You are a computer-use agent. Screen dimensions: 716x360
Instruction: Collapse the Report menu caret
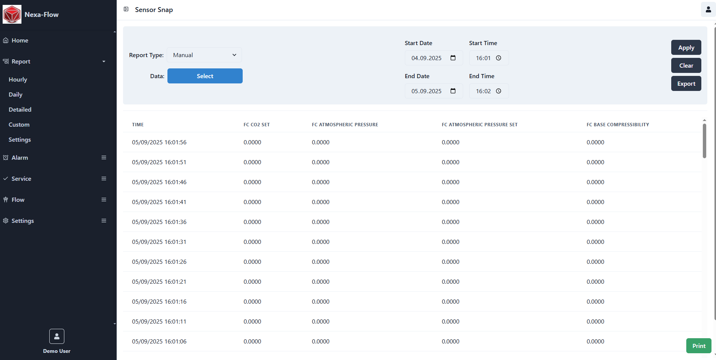click(x=104, y=62)
